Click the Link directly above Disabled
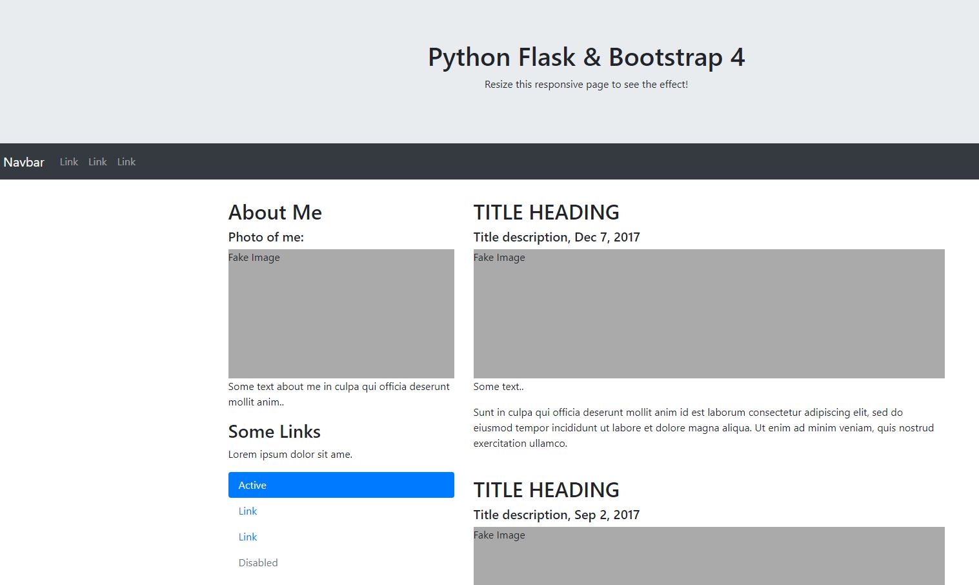This screenshot has height=585, width=979. point(248,537)
